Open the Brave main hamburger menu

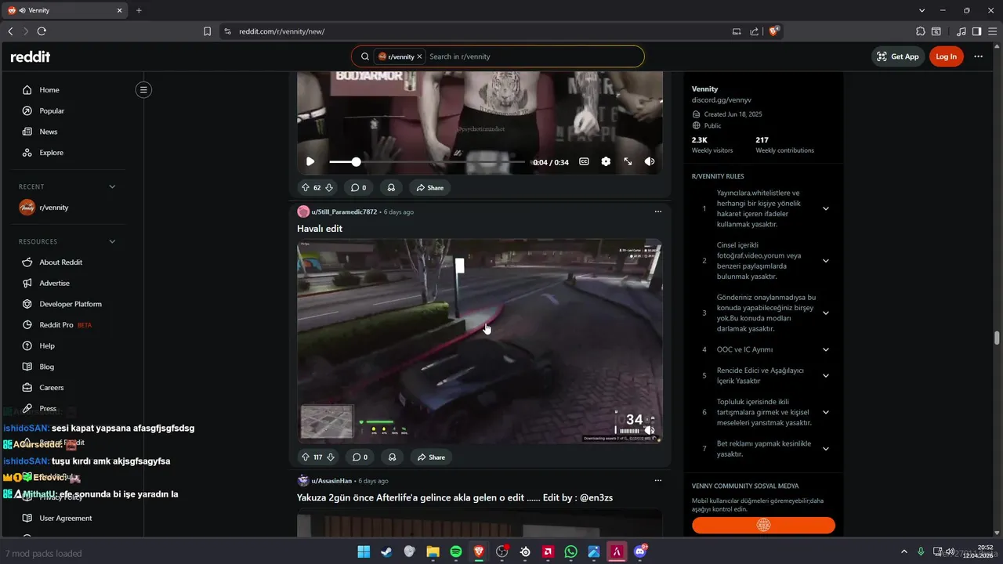(x=991, y=31)
